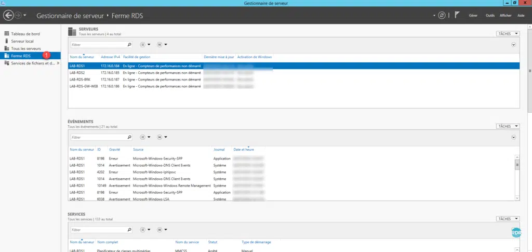The height and width of the screenshot is (252, 532).
Task: Open the Aide menu
Action: (521, 16)
